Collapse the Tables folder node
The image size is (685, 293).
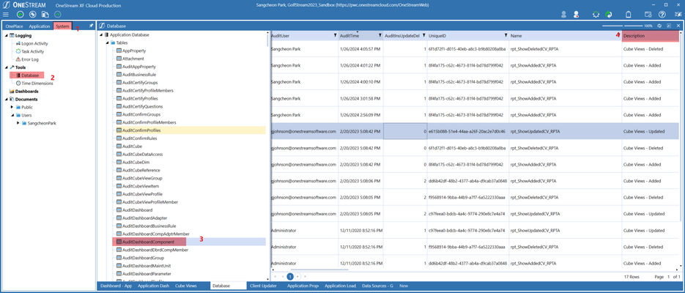tap(108, 42)
